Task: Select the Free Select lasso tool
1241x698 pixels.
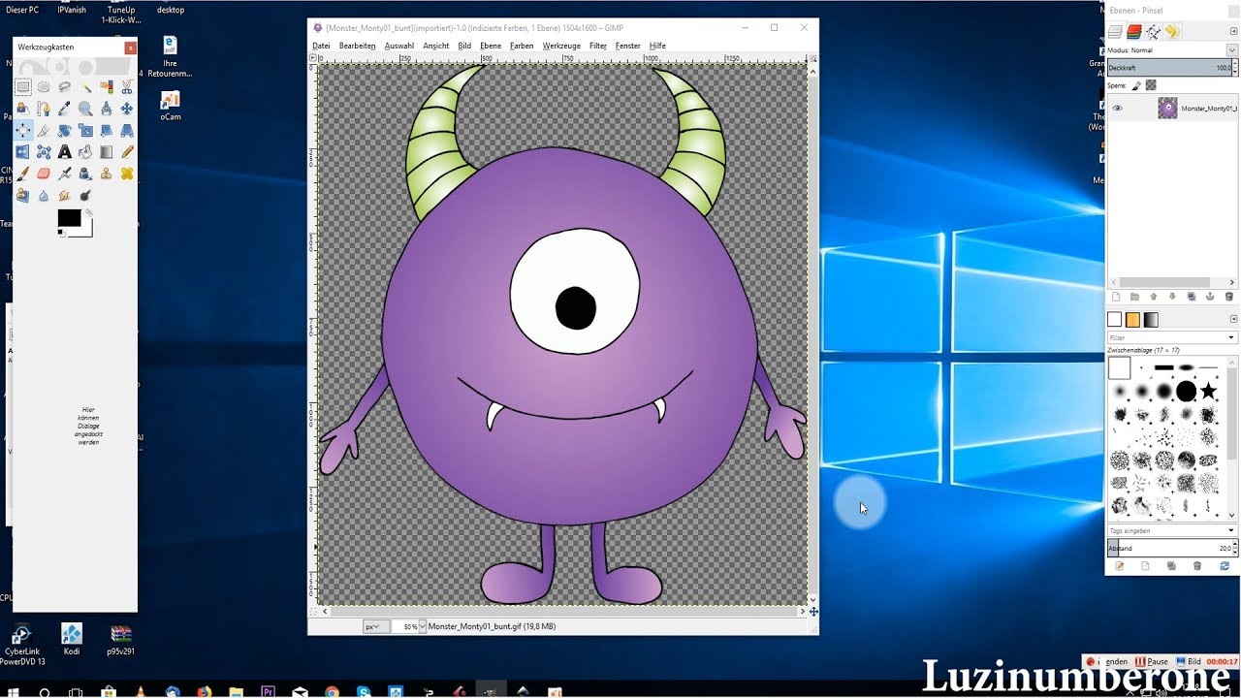Action: [x=64, y=87]
